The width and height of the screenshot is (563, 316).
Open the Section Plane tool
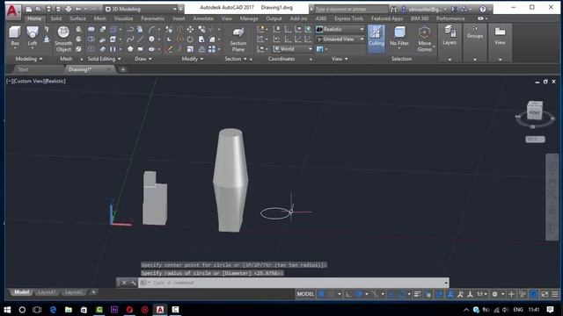click(238, 39)
